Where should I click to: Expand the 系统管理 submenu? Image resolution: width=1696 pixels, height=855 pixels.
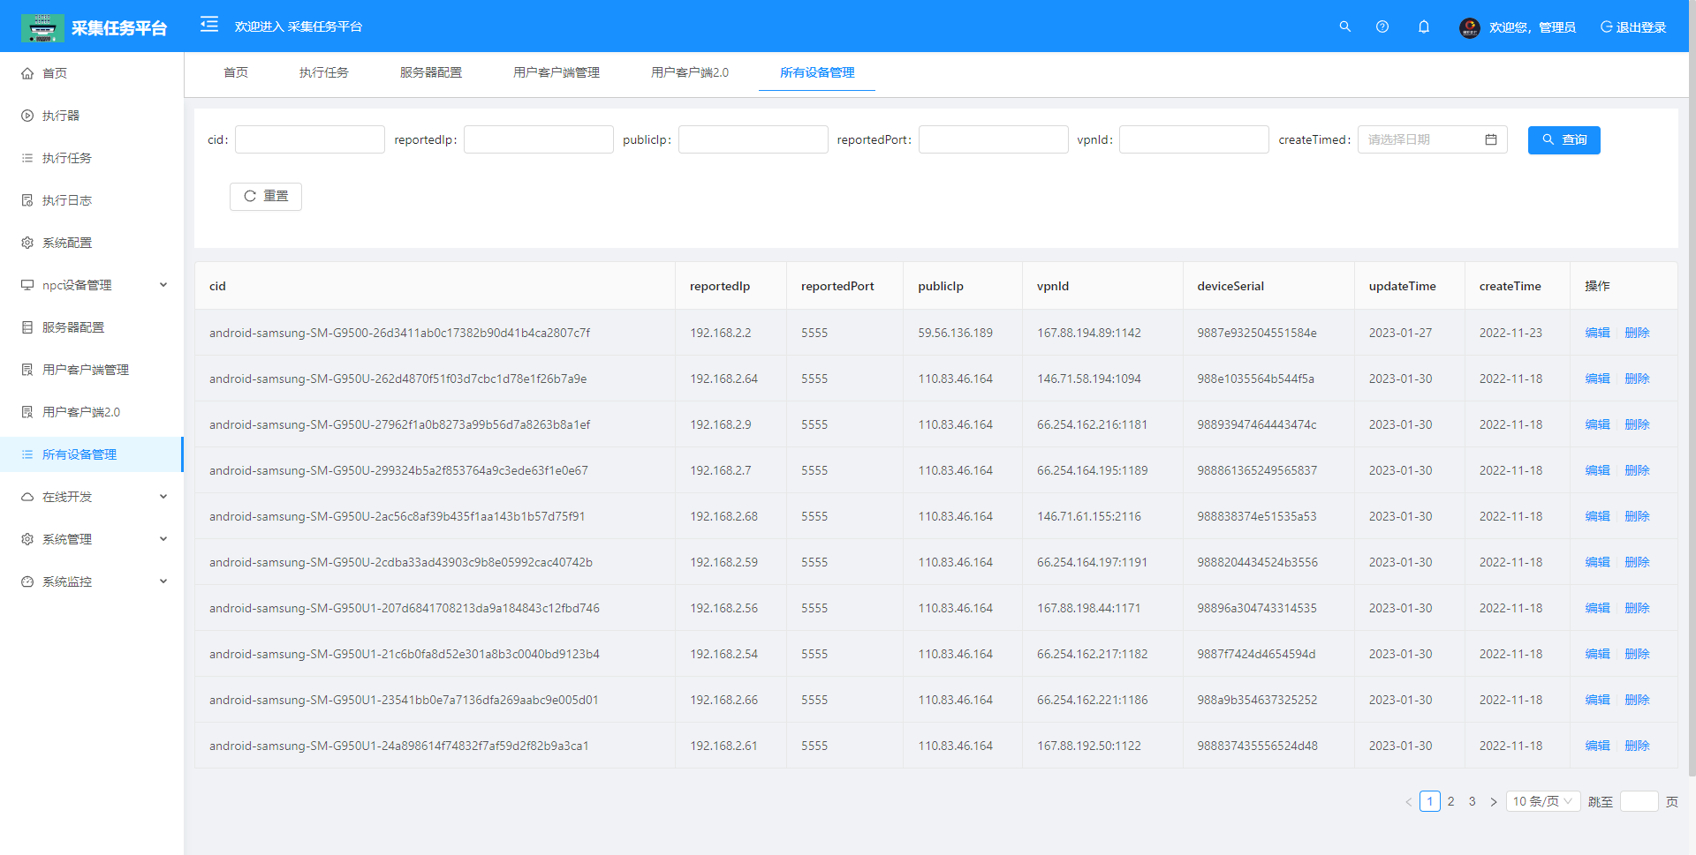[92, 539]
